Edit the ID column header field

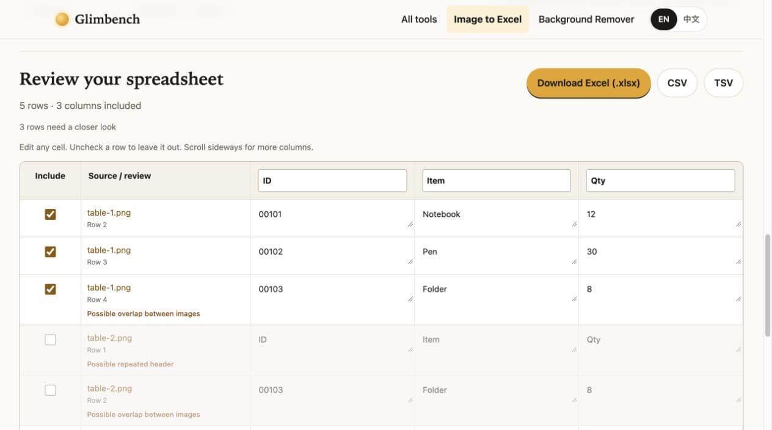332,181
